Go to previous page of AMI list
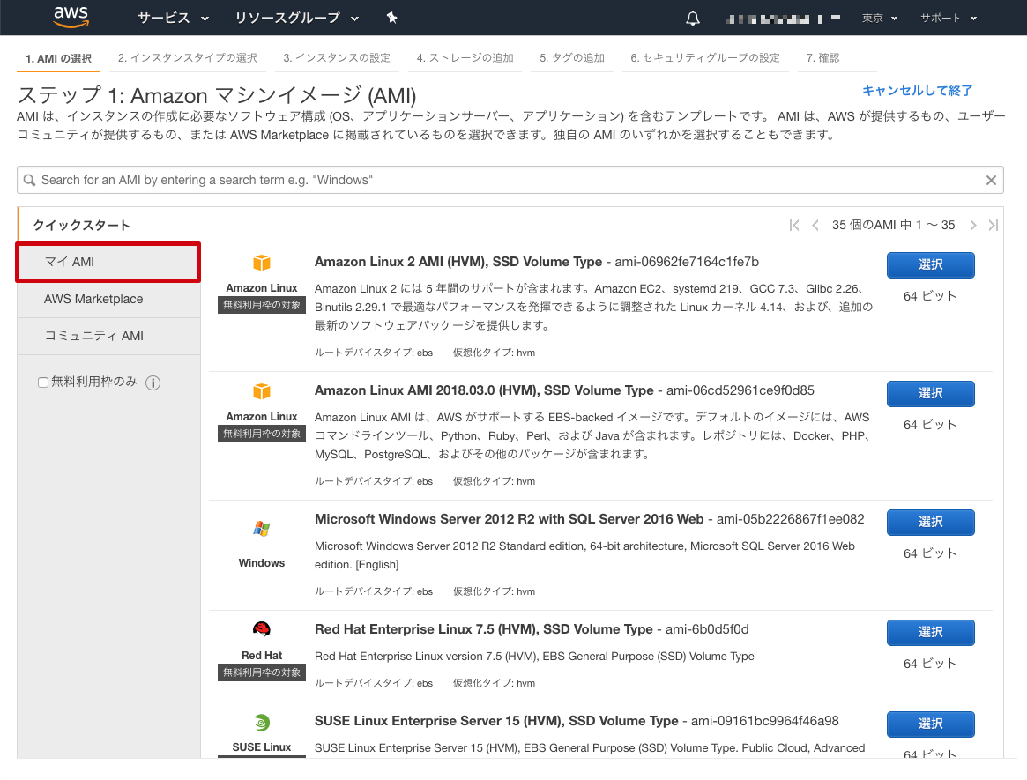 [x=815, y=226]
